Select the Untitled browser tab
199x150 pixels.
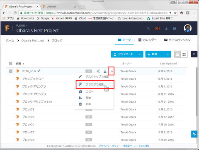point(59,7)
